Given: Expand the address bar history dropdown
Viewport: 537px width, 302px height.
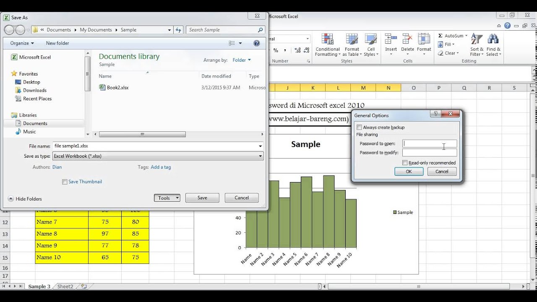Looking at the screenshot, I should click(x=169, y=30).
